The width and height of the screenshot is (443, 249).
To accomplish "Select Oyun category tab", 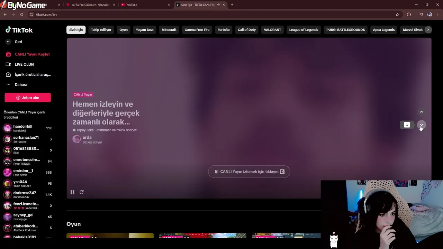I will 124,30.
